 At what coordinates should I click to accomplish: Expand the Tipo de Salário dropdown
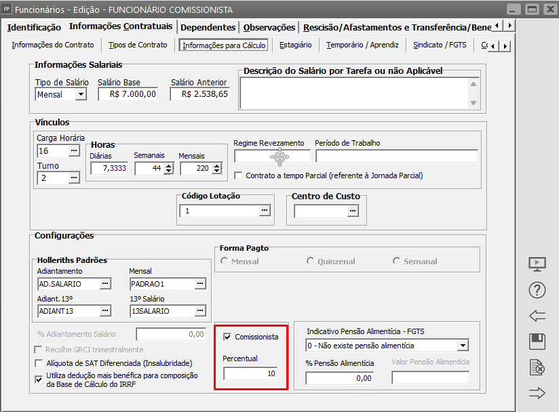81,95
